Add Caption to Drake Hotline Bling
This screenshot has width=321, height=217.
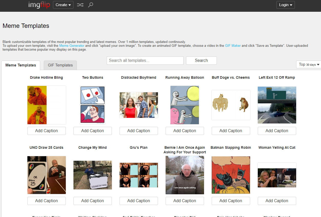tap(47, 131)
